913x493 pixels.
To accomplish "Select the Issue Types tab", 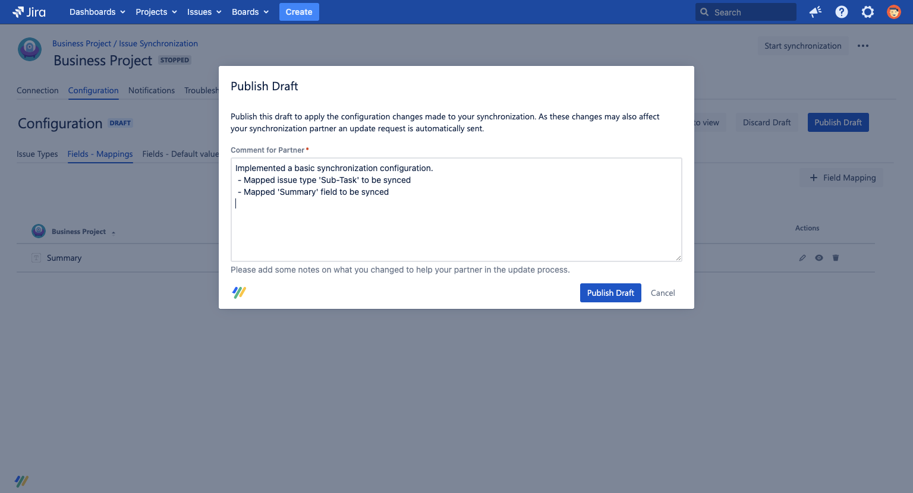I will 37,154.
